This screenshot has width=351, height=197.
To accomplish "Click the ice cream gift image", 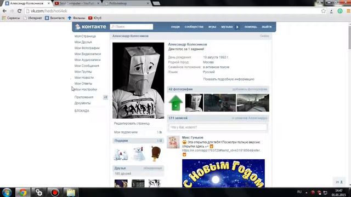I will pos(156,154).
